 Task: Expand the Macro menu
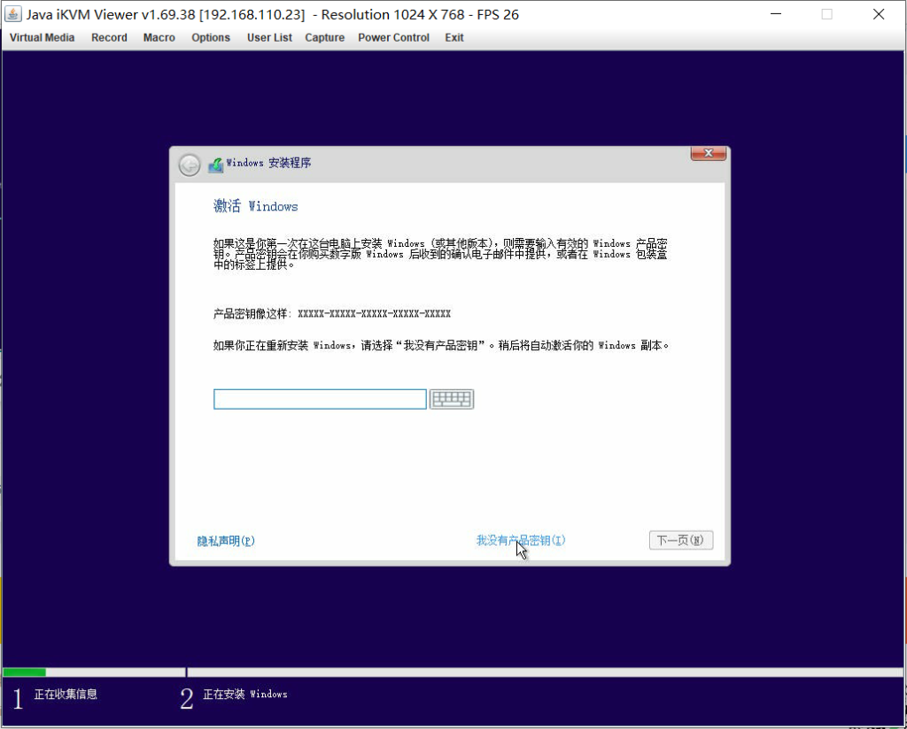pyautogui.click(x=159, y=38)
